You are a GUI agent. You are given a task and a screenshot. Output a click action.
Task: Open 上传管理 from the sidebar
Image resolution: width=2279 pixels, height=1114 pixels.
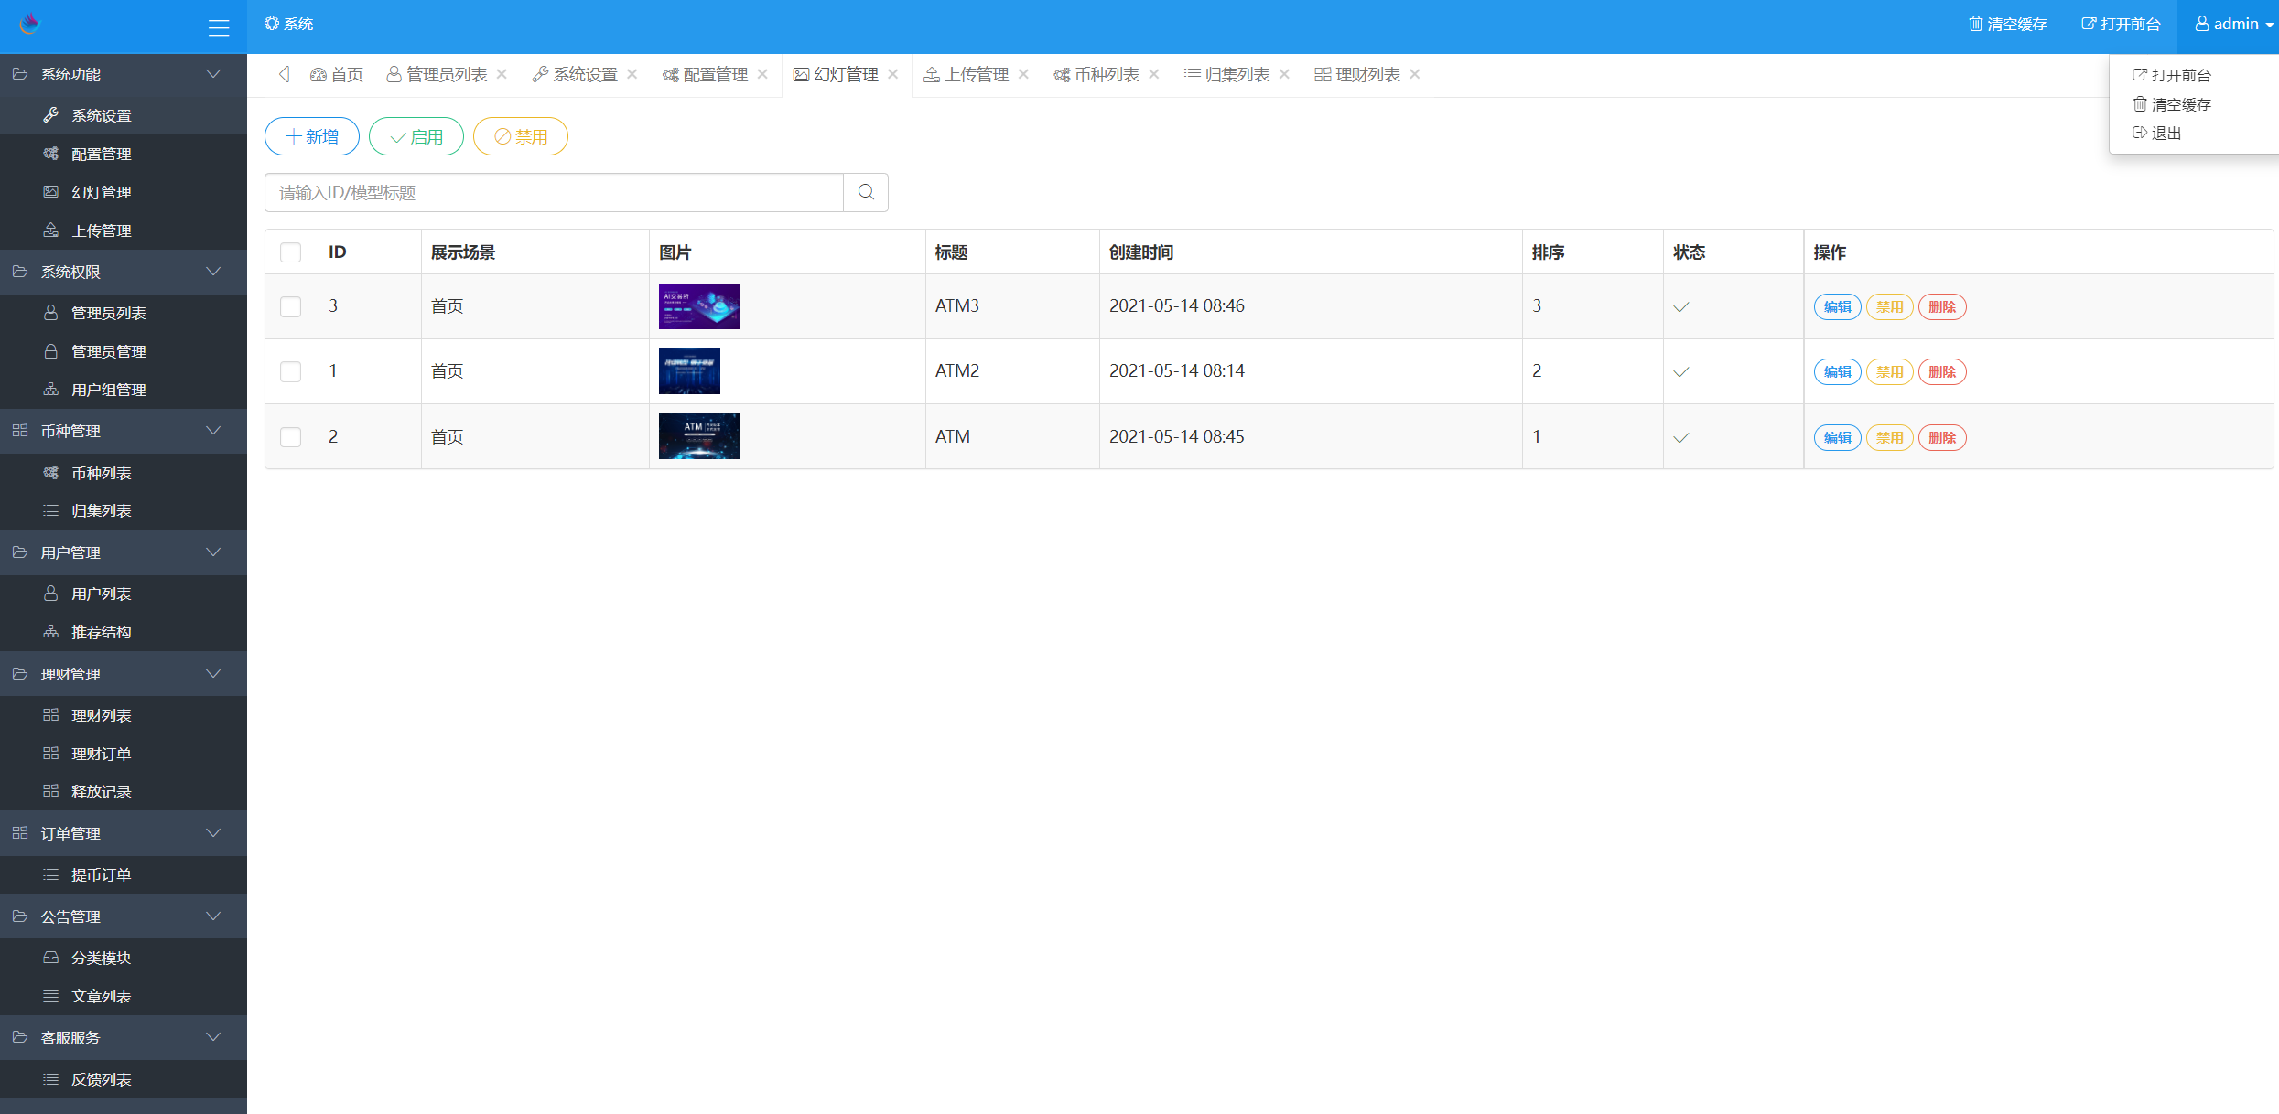pos(102,230)
